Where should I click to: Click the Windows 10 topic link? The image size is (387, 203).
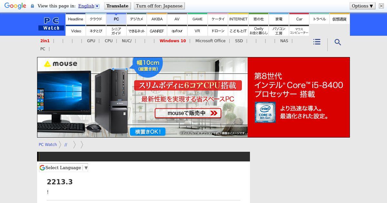(173, 41)
